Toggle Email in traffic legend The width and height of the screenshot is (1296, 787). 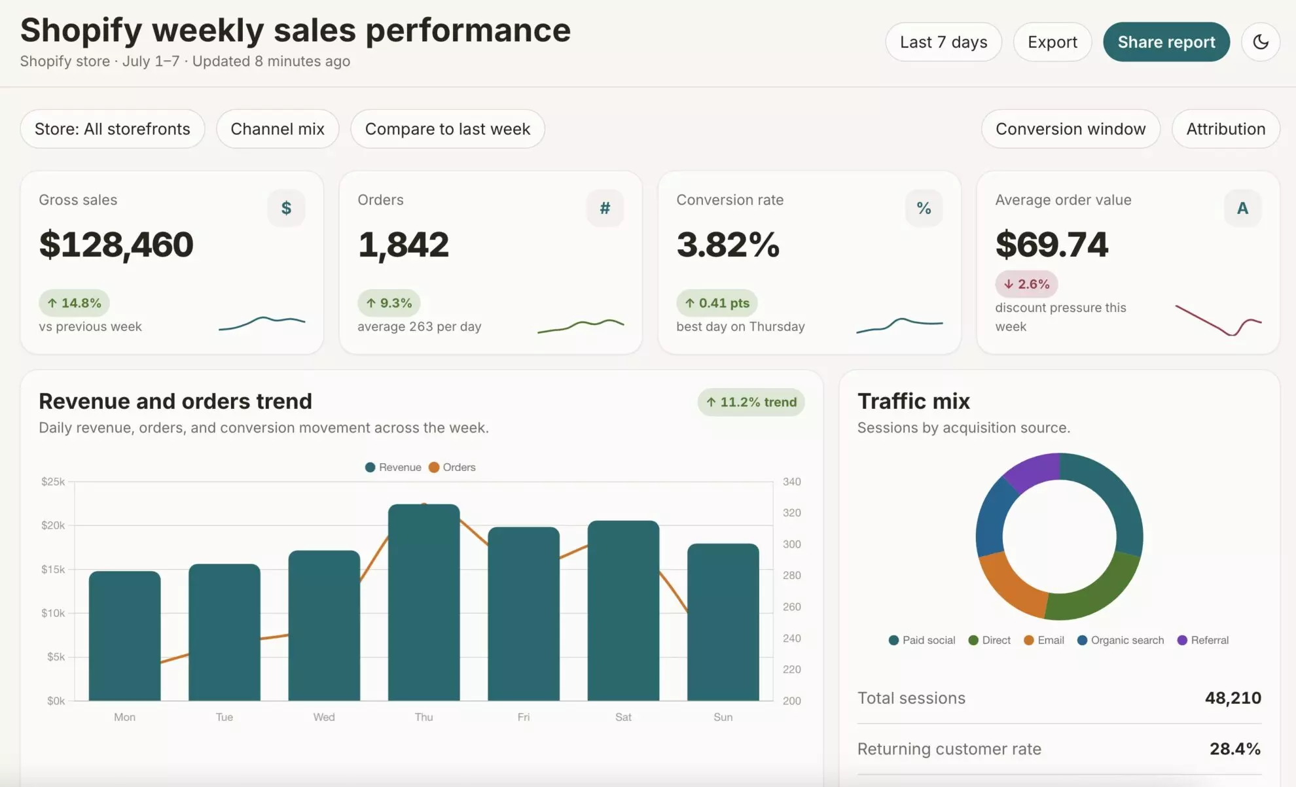click(1043, 640)
